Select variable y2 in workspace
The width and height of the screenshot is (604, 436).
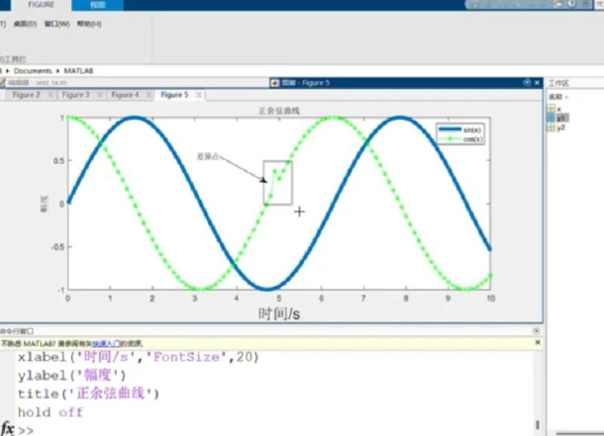pos(559,128)
